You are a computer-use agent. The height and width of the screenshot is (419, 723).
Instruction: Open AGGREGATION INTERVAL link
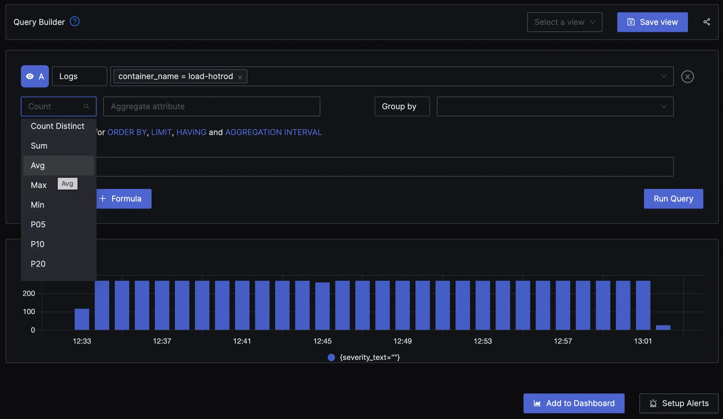point(273,132)
